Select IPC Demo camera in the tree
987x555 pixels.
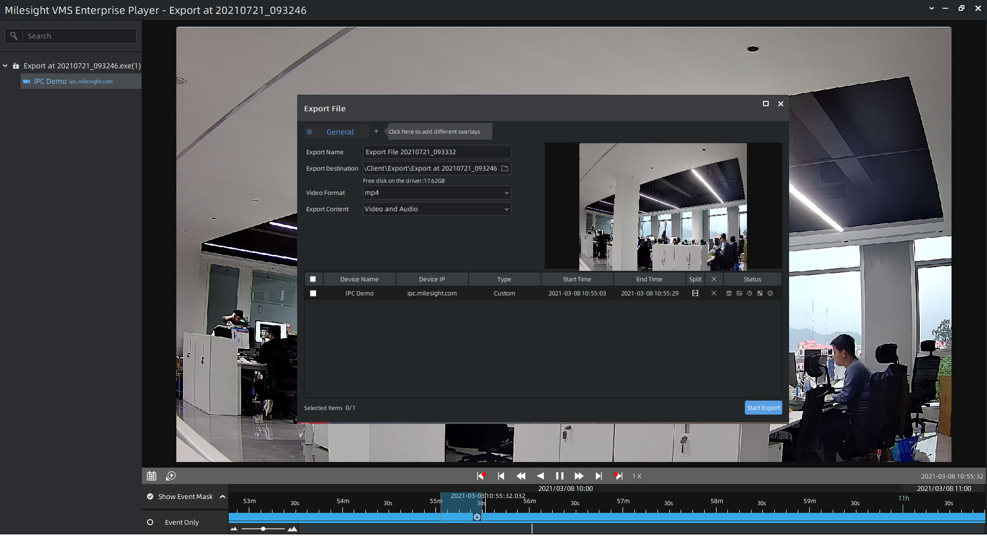(x=50, y=81)
